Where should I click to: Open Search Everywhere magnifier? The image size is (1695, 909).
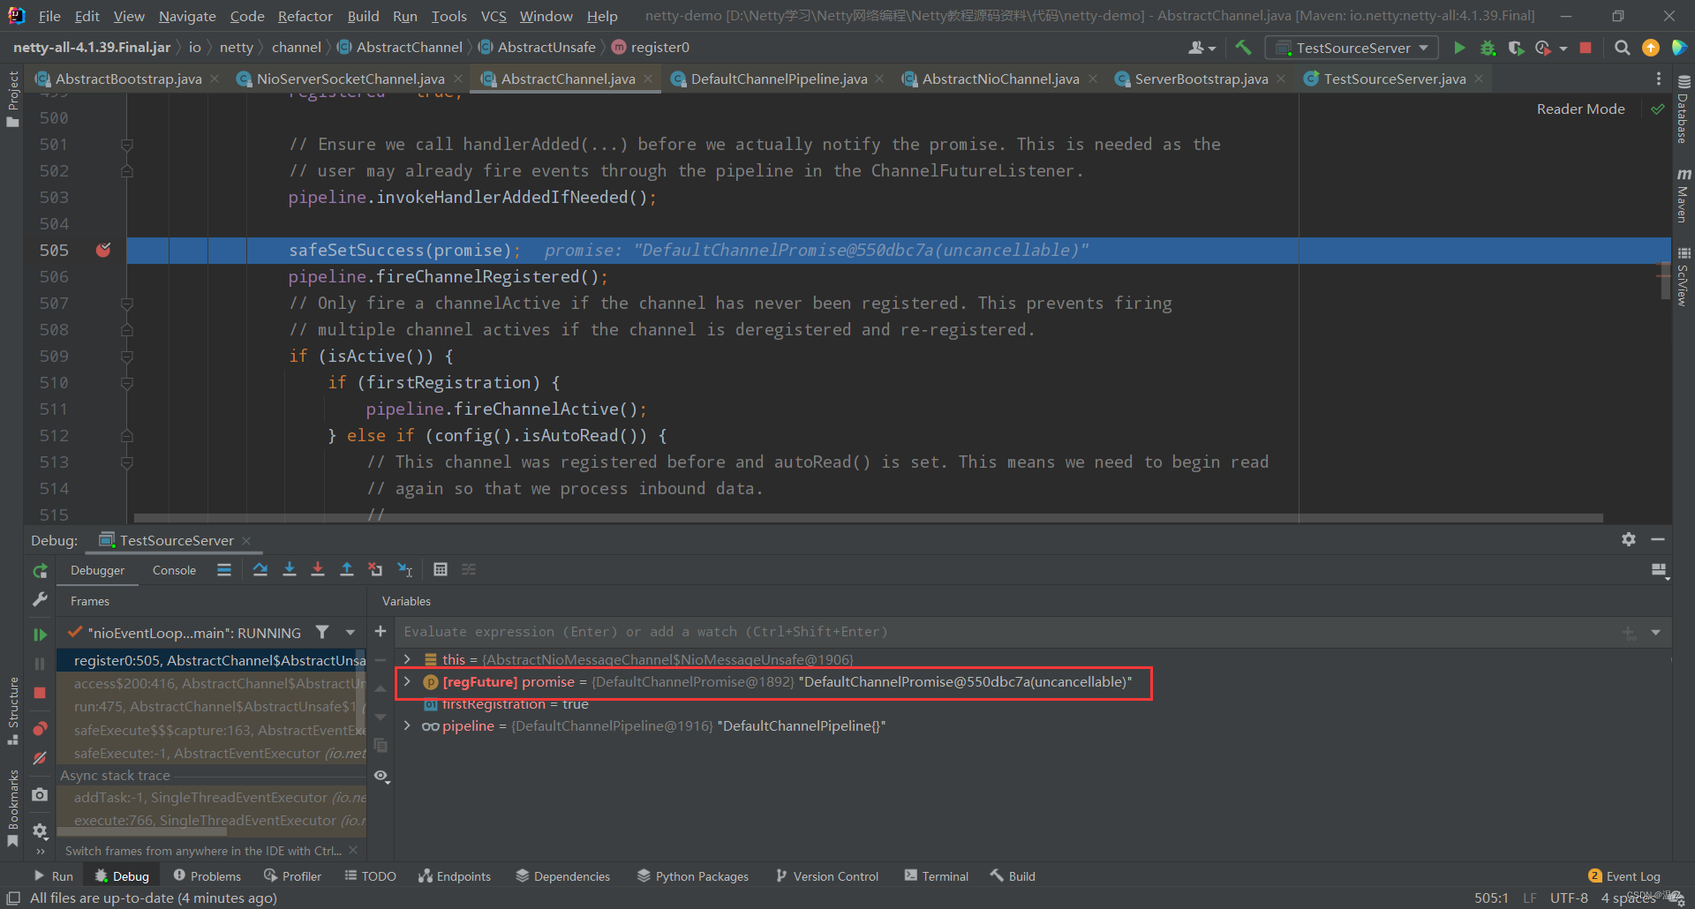[x=1622, y=48]
